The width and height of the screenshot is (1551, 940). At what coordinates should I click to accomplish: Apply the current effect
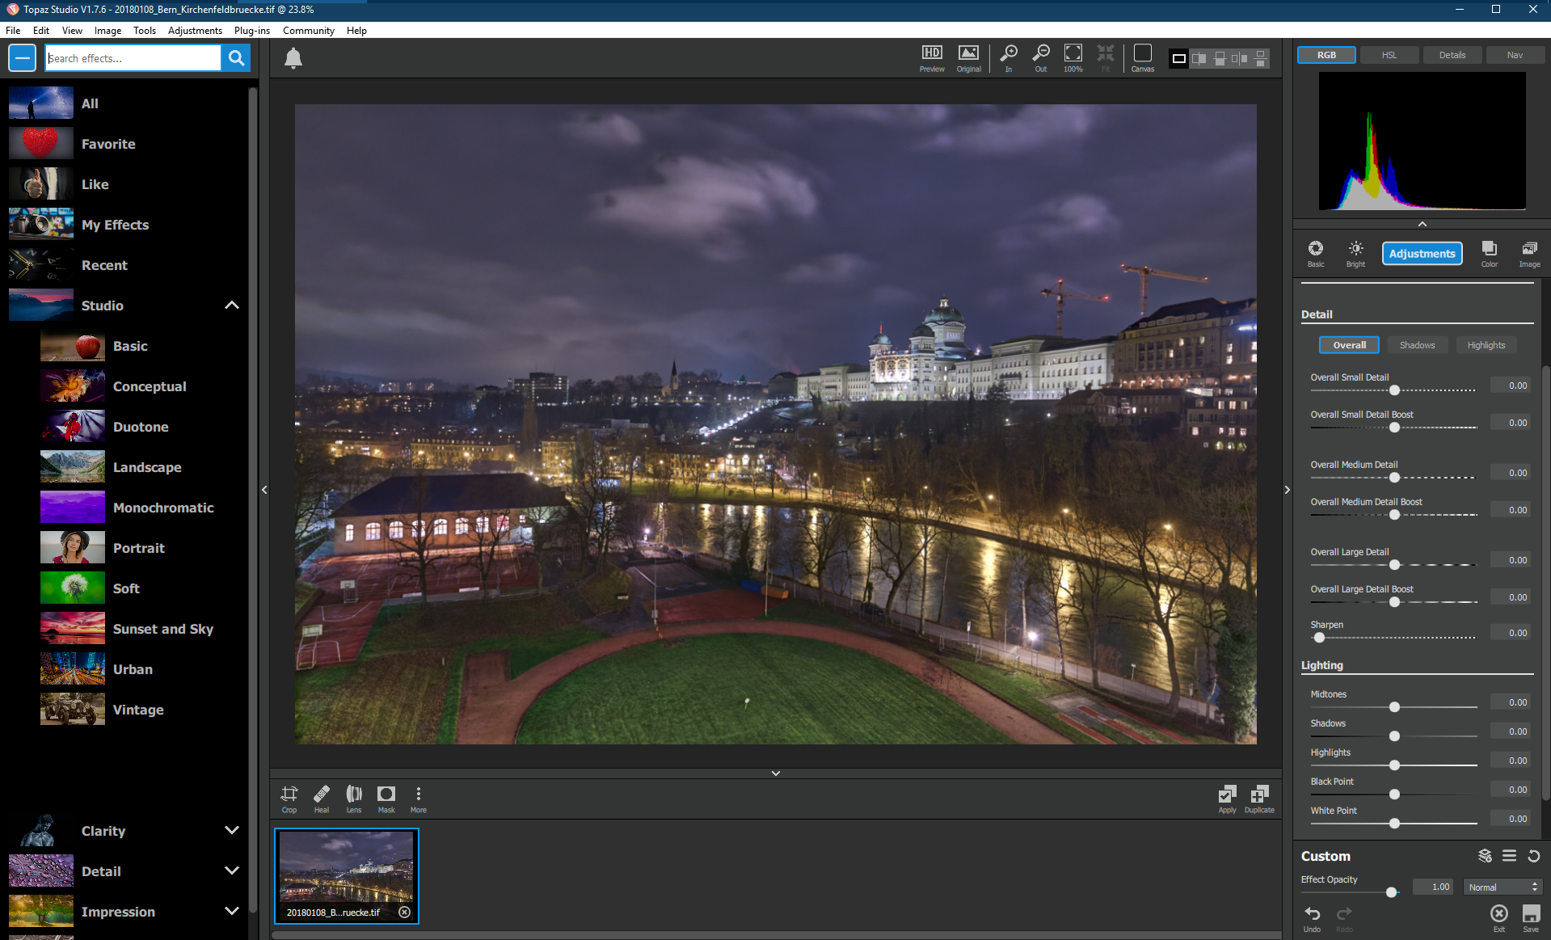1227,799
